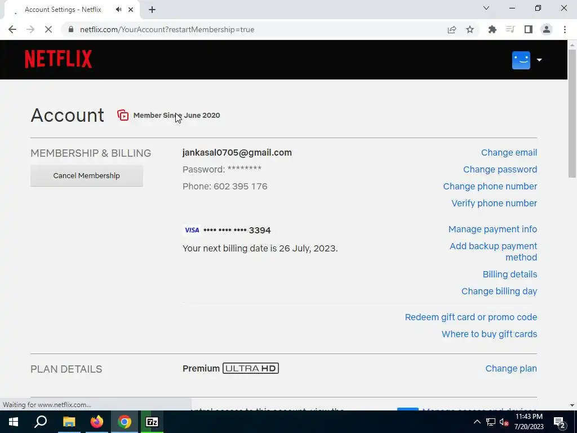Open 7-Zip from the taskbar
577x433 pixels.
pyautogui.click(x=152, y=422)
